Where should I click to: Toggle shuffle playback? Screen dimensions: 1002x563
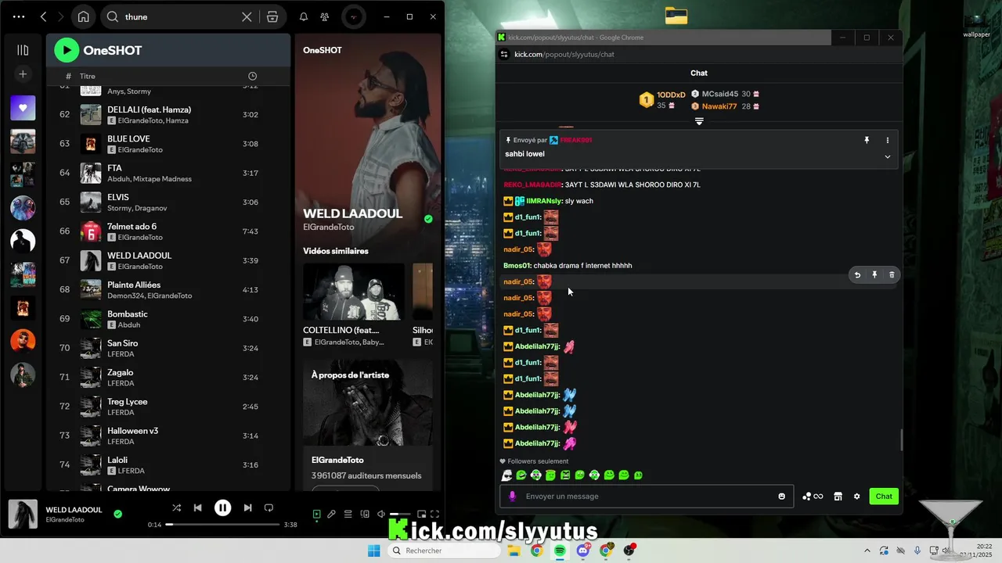pyautogui.click(x=176, y=507)
